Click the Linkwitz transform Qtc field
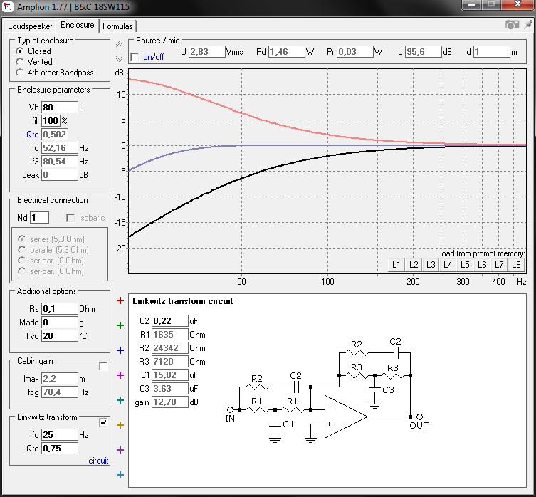The height and width of the screenshot is (497, 536). click(60, 449)
